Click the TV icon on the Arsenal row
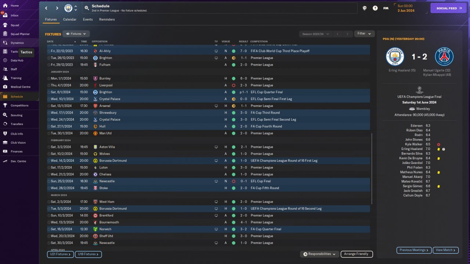 click(216, 106)
